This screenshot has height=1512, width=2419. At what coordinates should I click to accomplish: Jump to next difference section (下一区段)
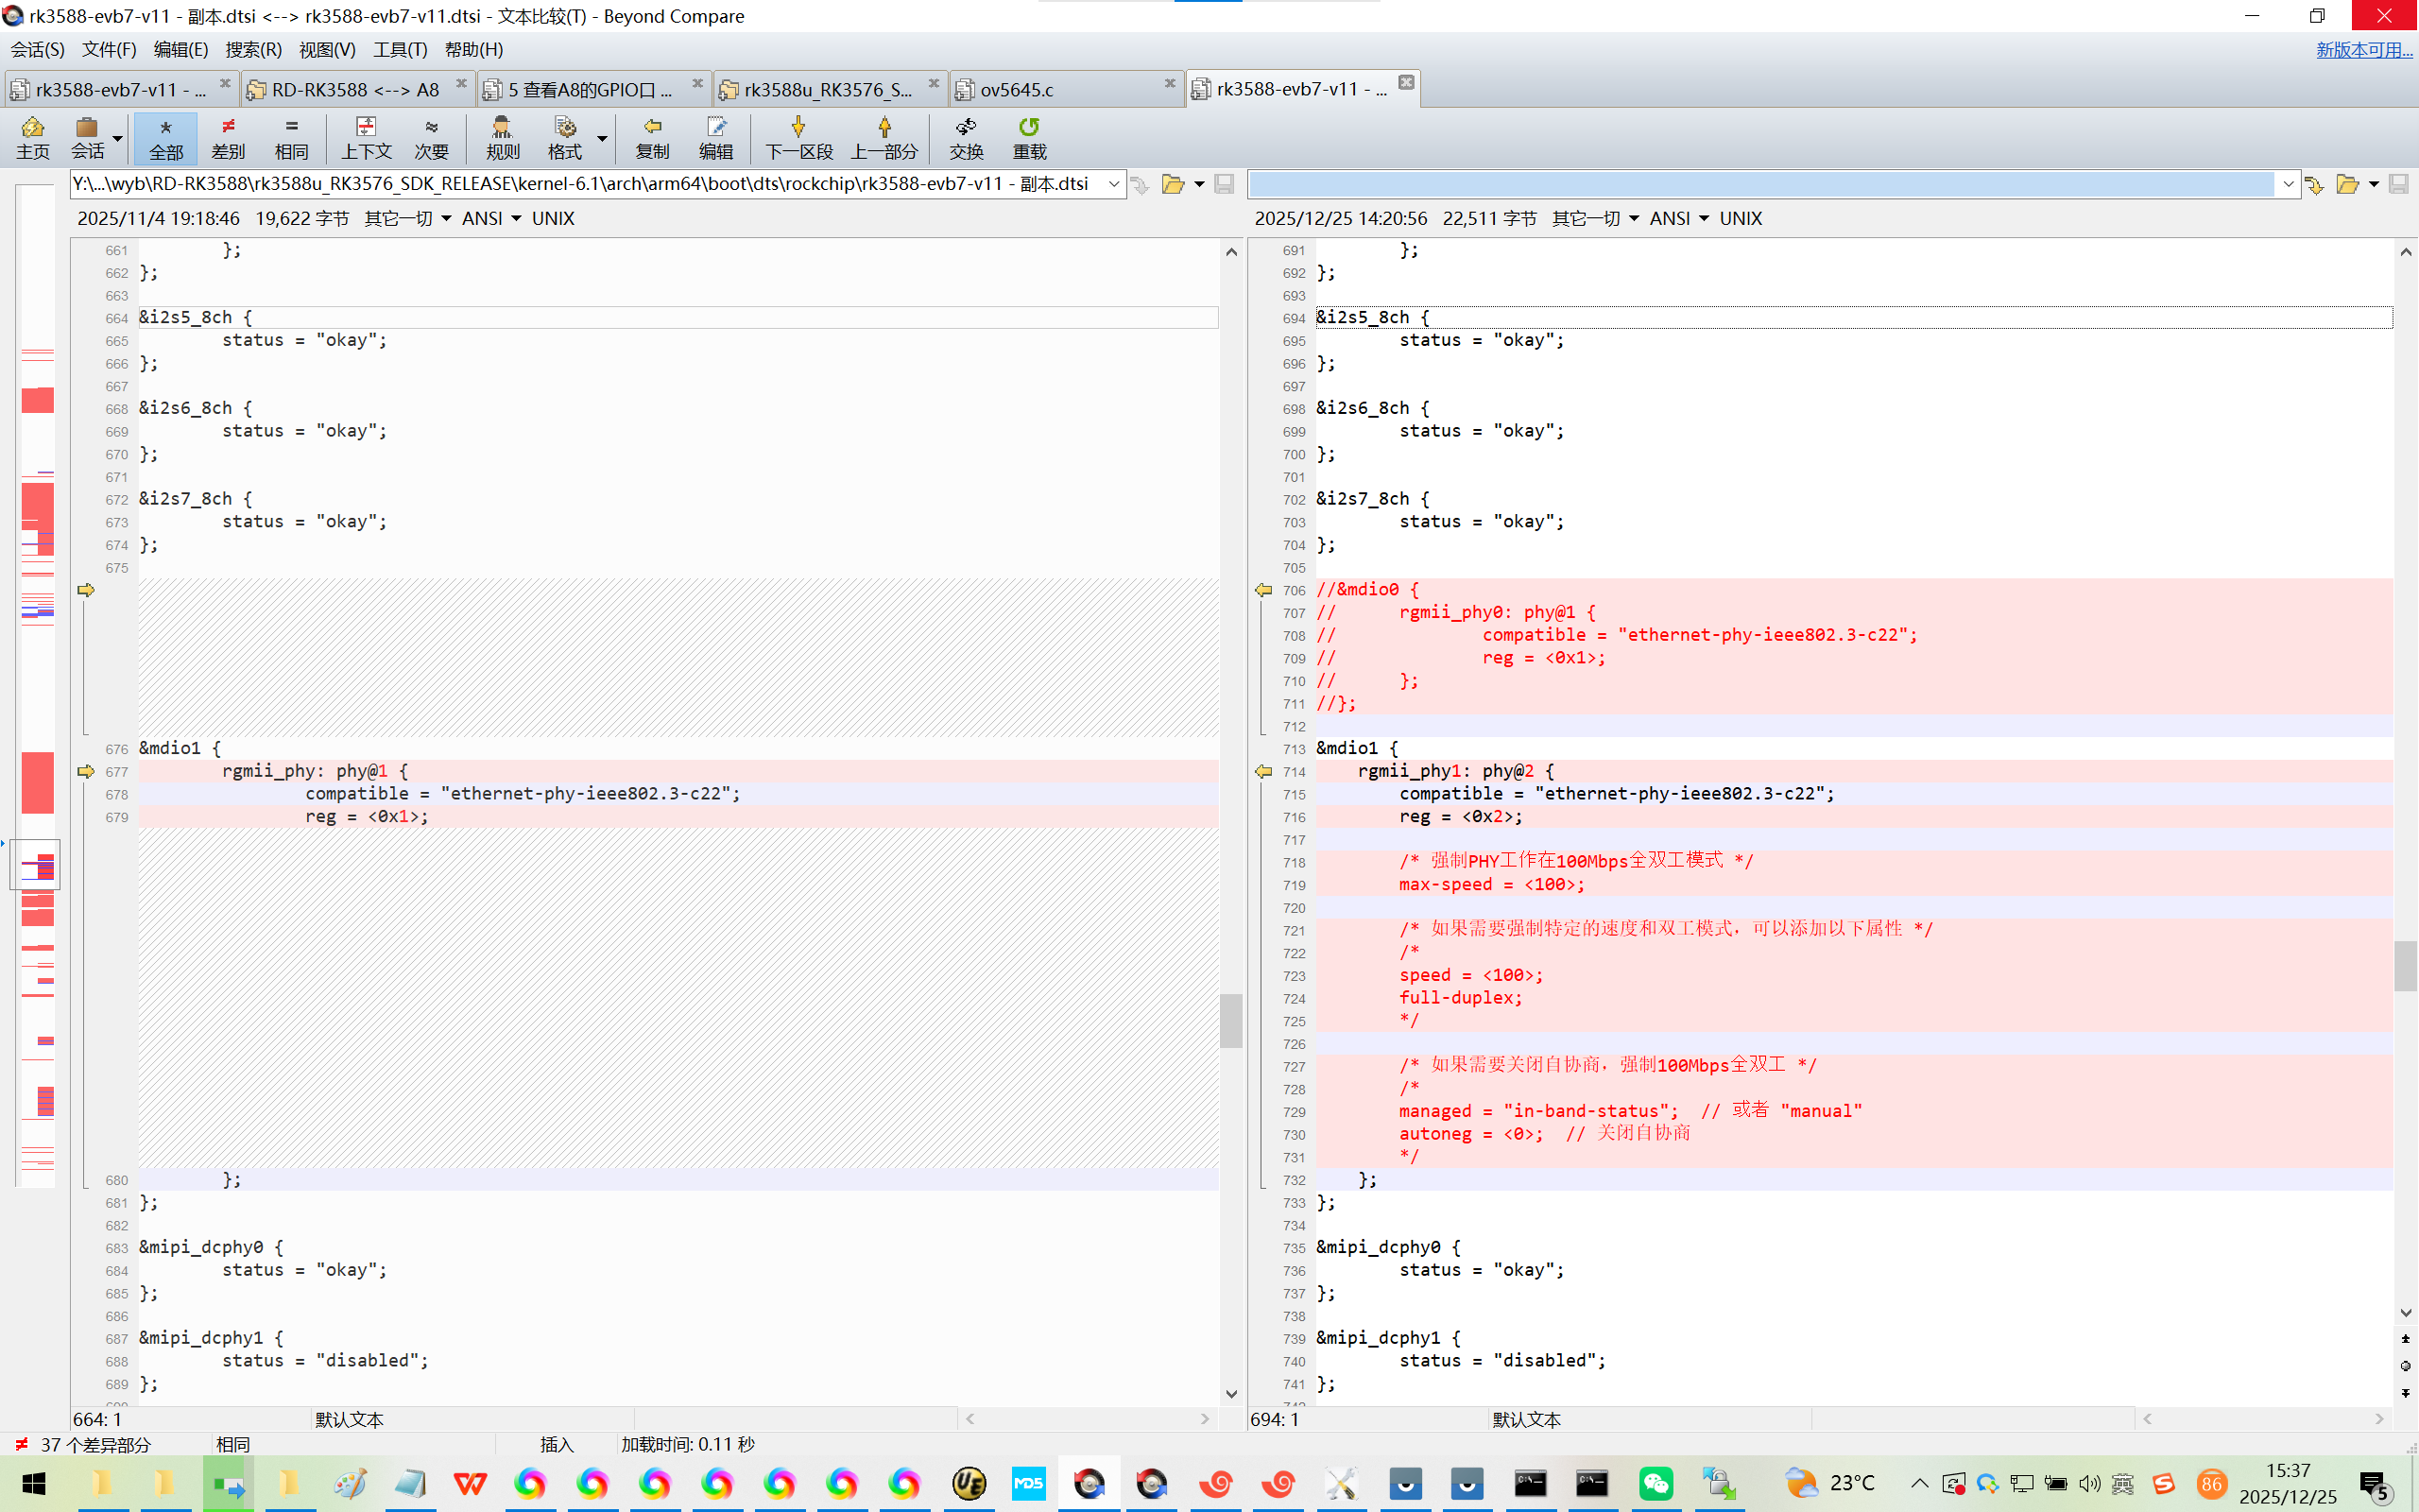(798, 137)
